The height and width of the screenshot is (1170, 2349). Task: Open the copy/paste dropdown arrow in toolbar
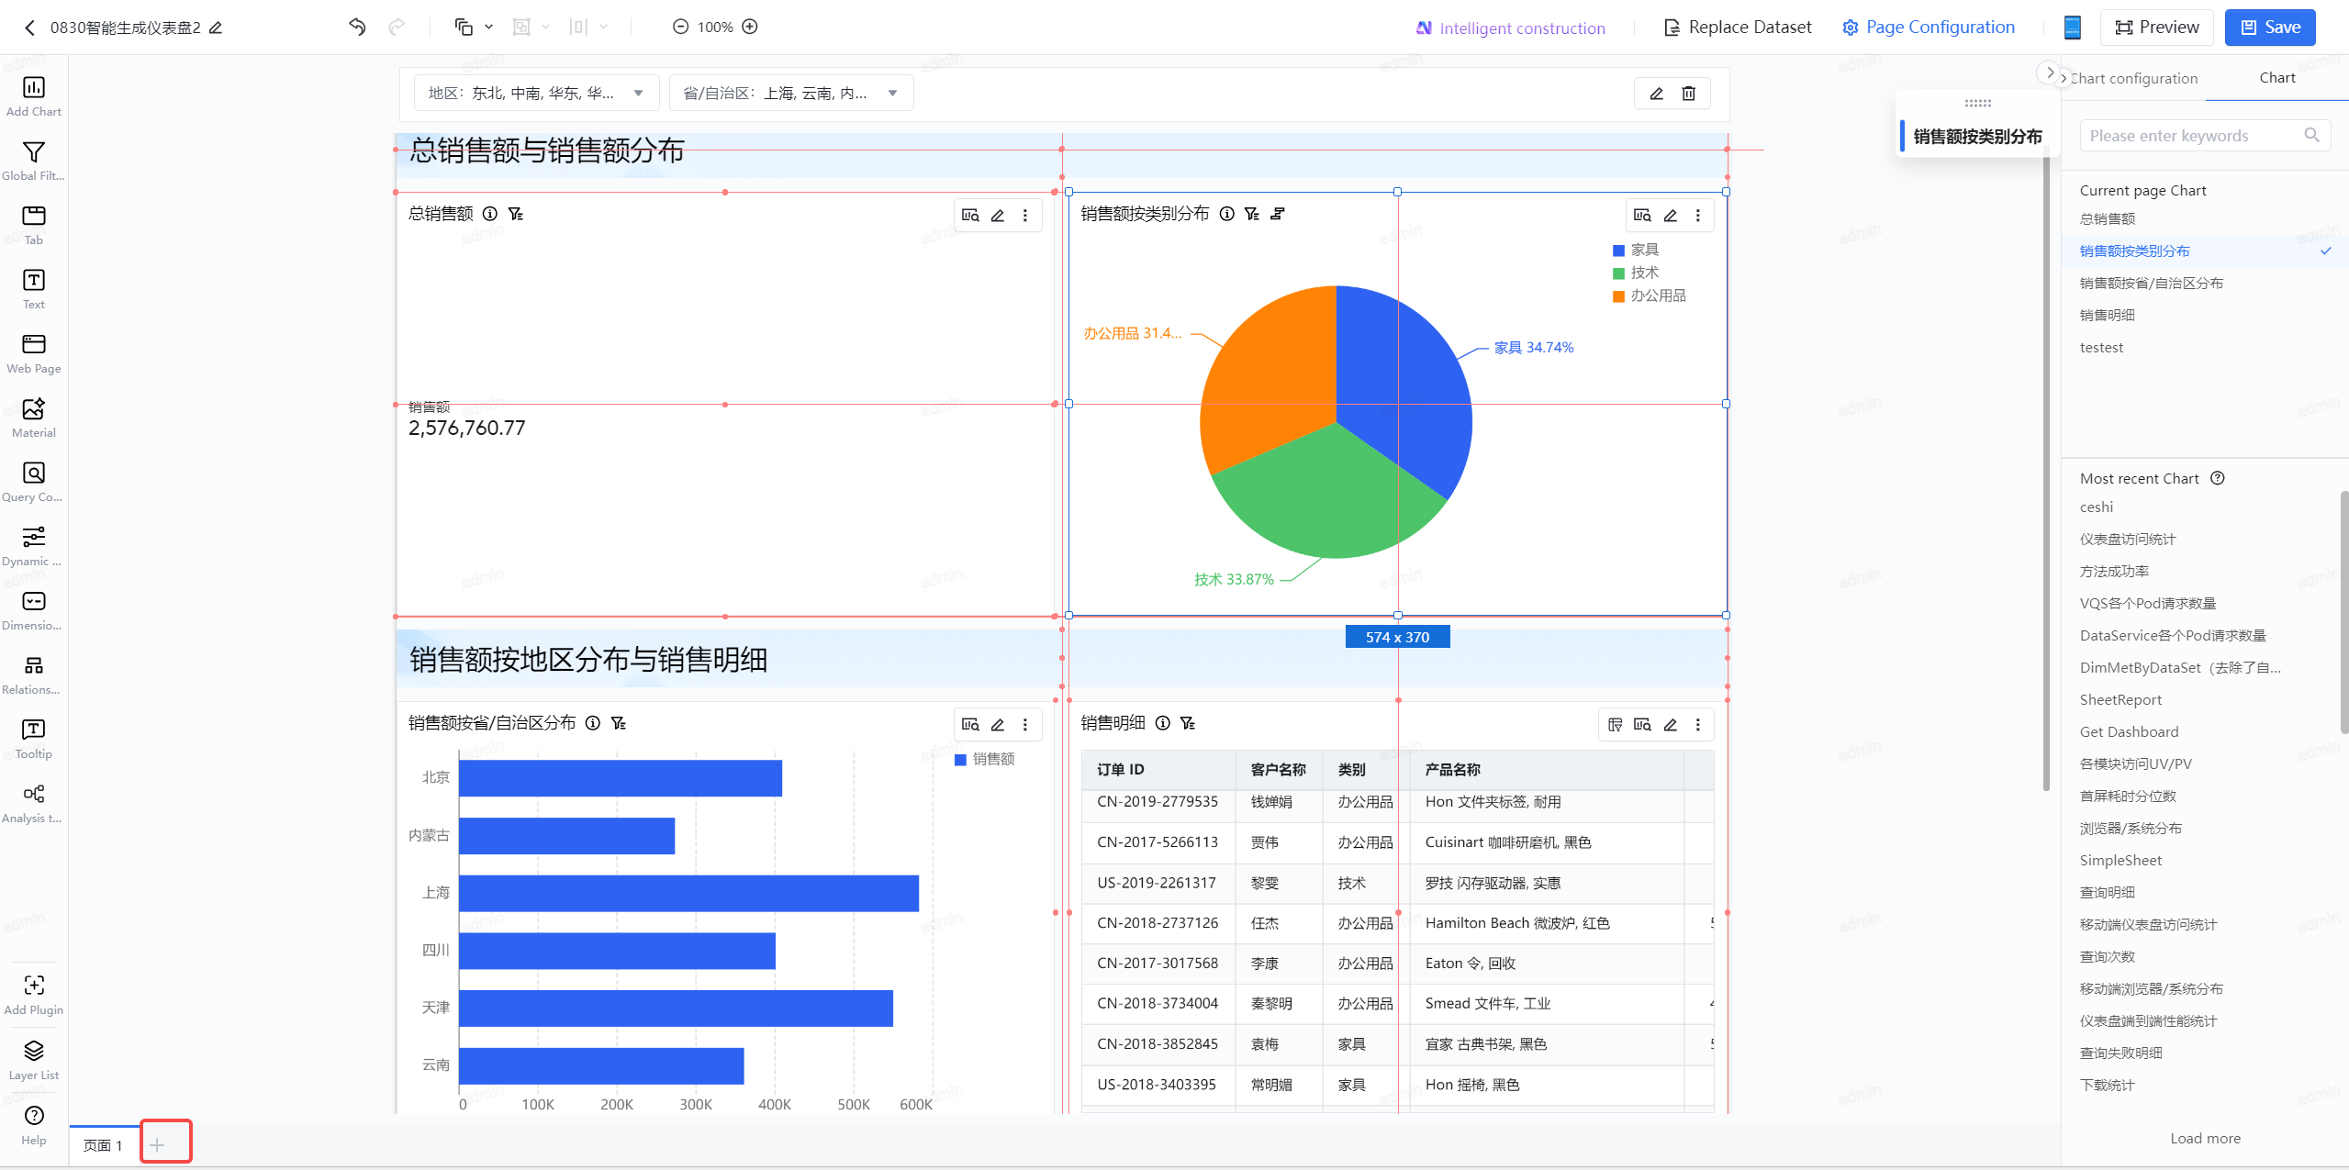pos(489,27)
